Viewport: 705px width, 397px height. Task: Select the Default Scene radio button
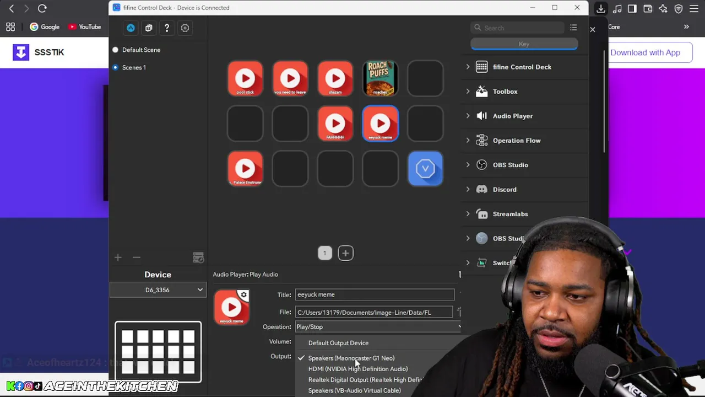[115, 50]
